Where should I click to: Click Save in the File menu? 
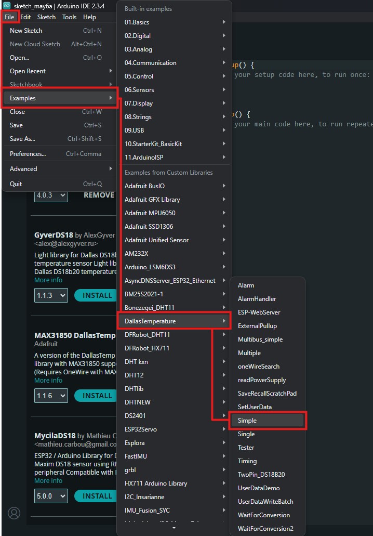pos(60,125)
